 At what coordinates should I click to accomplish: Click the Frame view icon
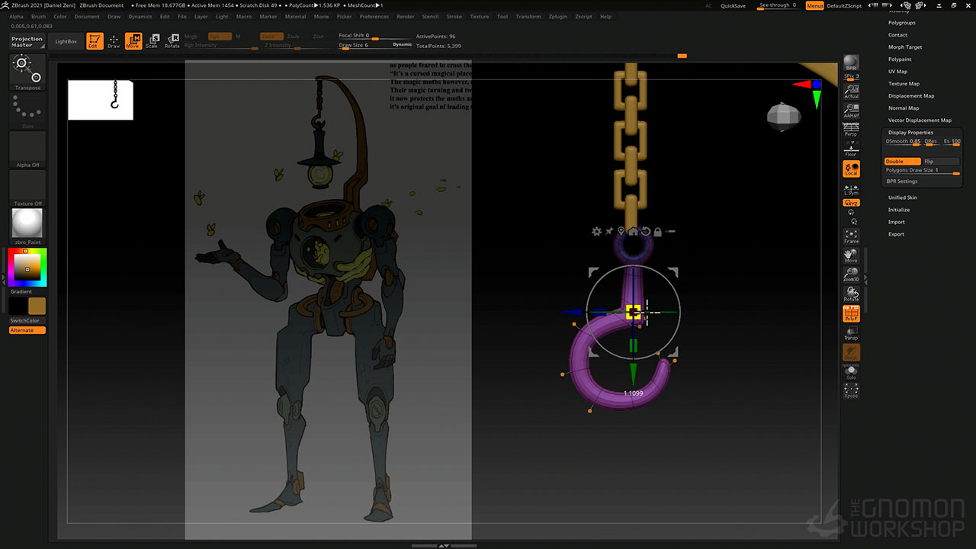[851, 236]
